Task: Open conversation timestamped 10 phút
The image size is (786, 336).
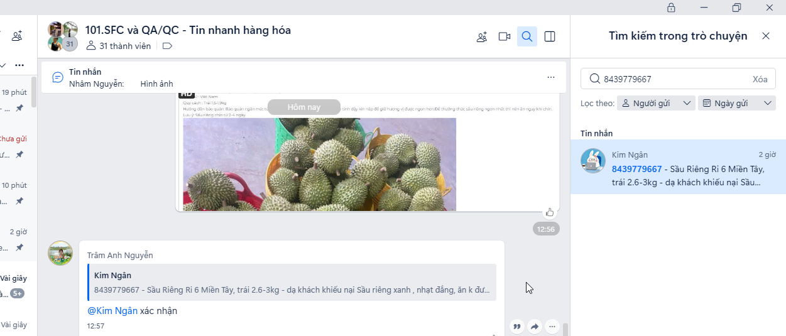Action: [16, 193]
